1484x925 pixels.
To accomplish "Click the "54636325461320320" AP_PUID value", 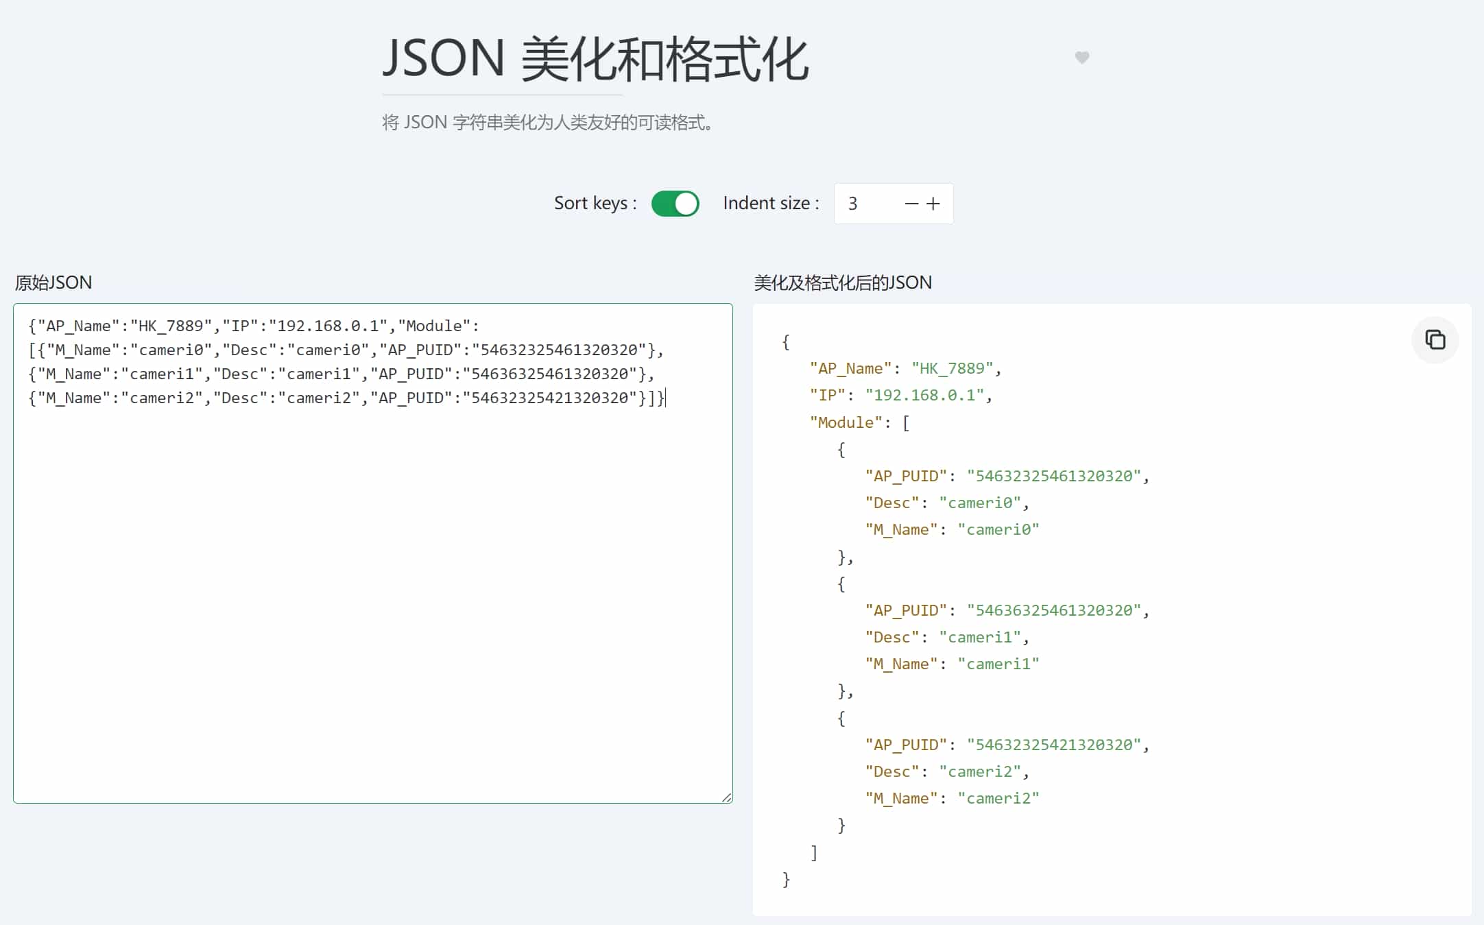I will point(1053,610).
